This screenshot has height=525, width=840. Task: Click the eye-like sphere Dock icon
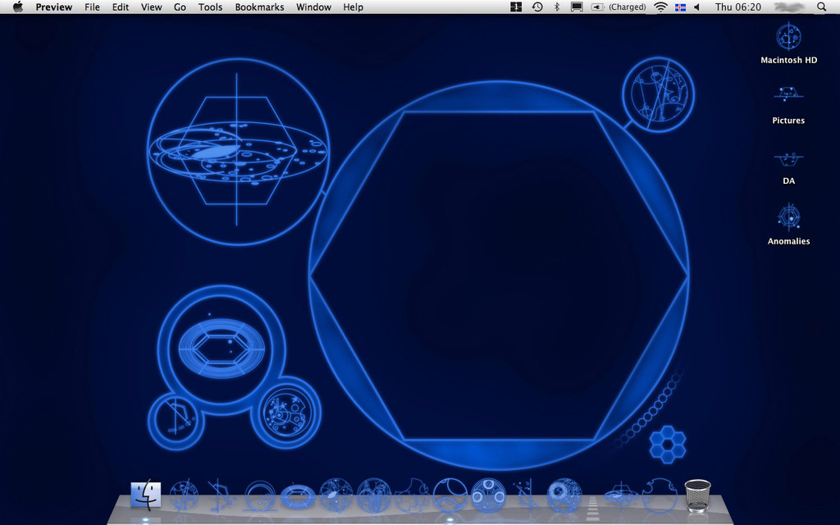pos(564,495)
